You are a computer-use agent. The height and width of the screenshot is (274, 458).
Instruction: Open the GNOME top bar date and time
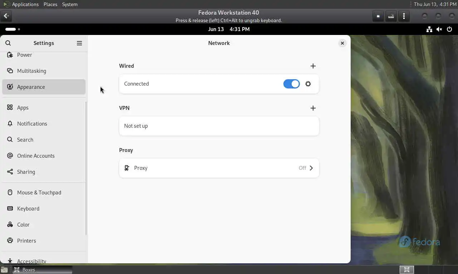[x=229, y=29]
